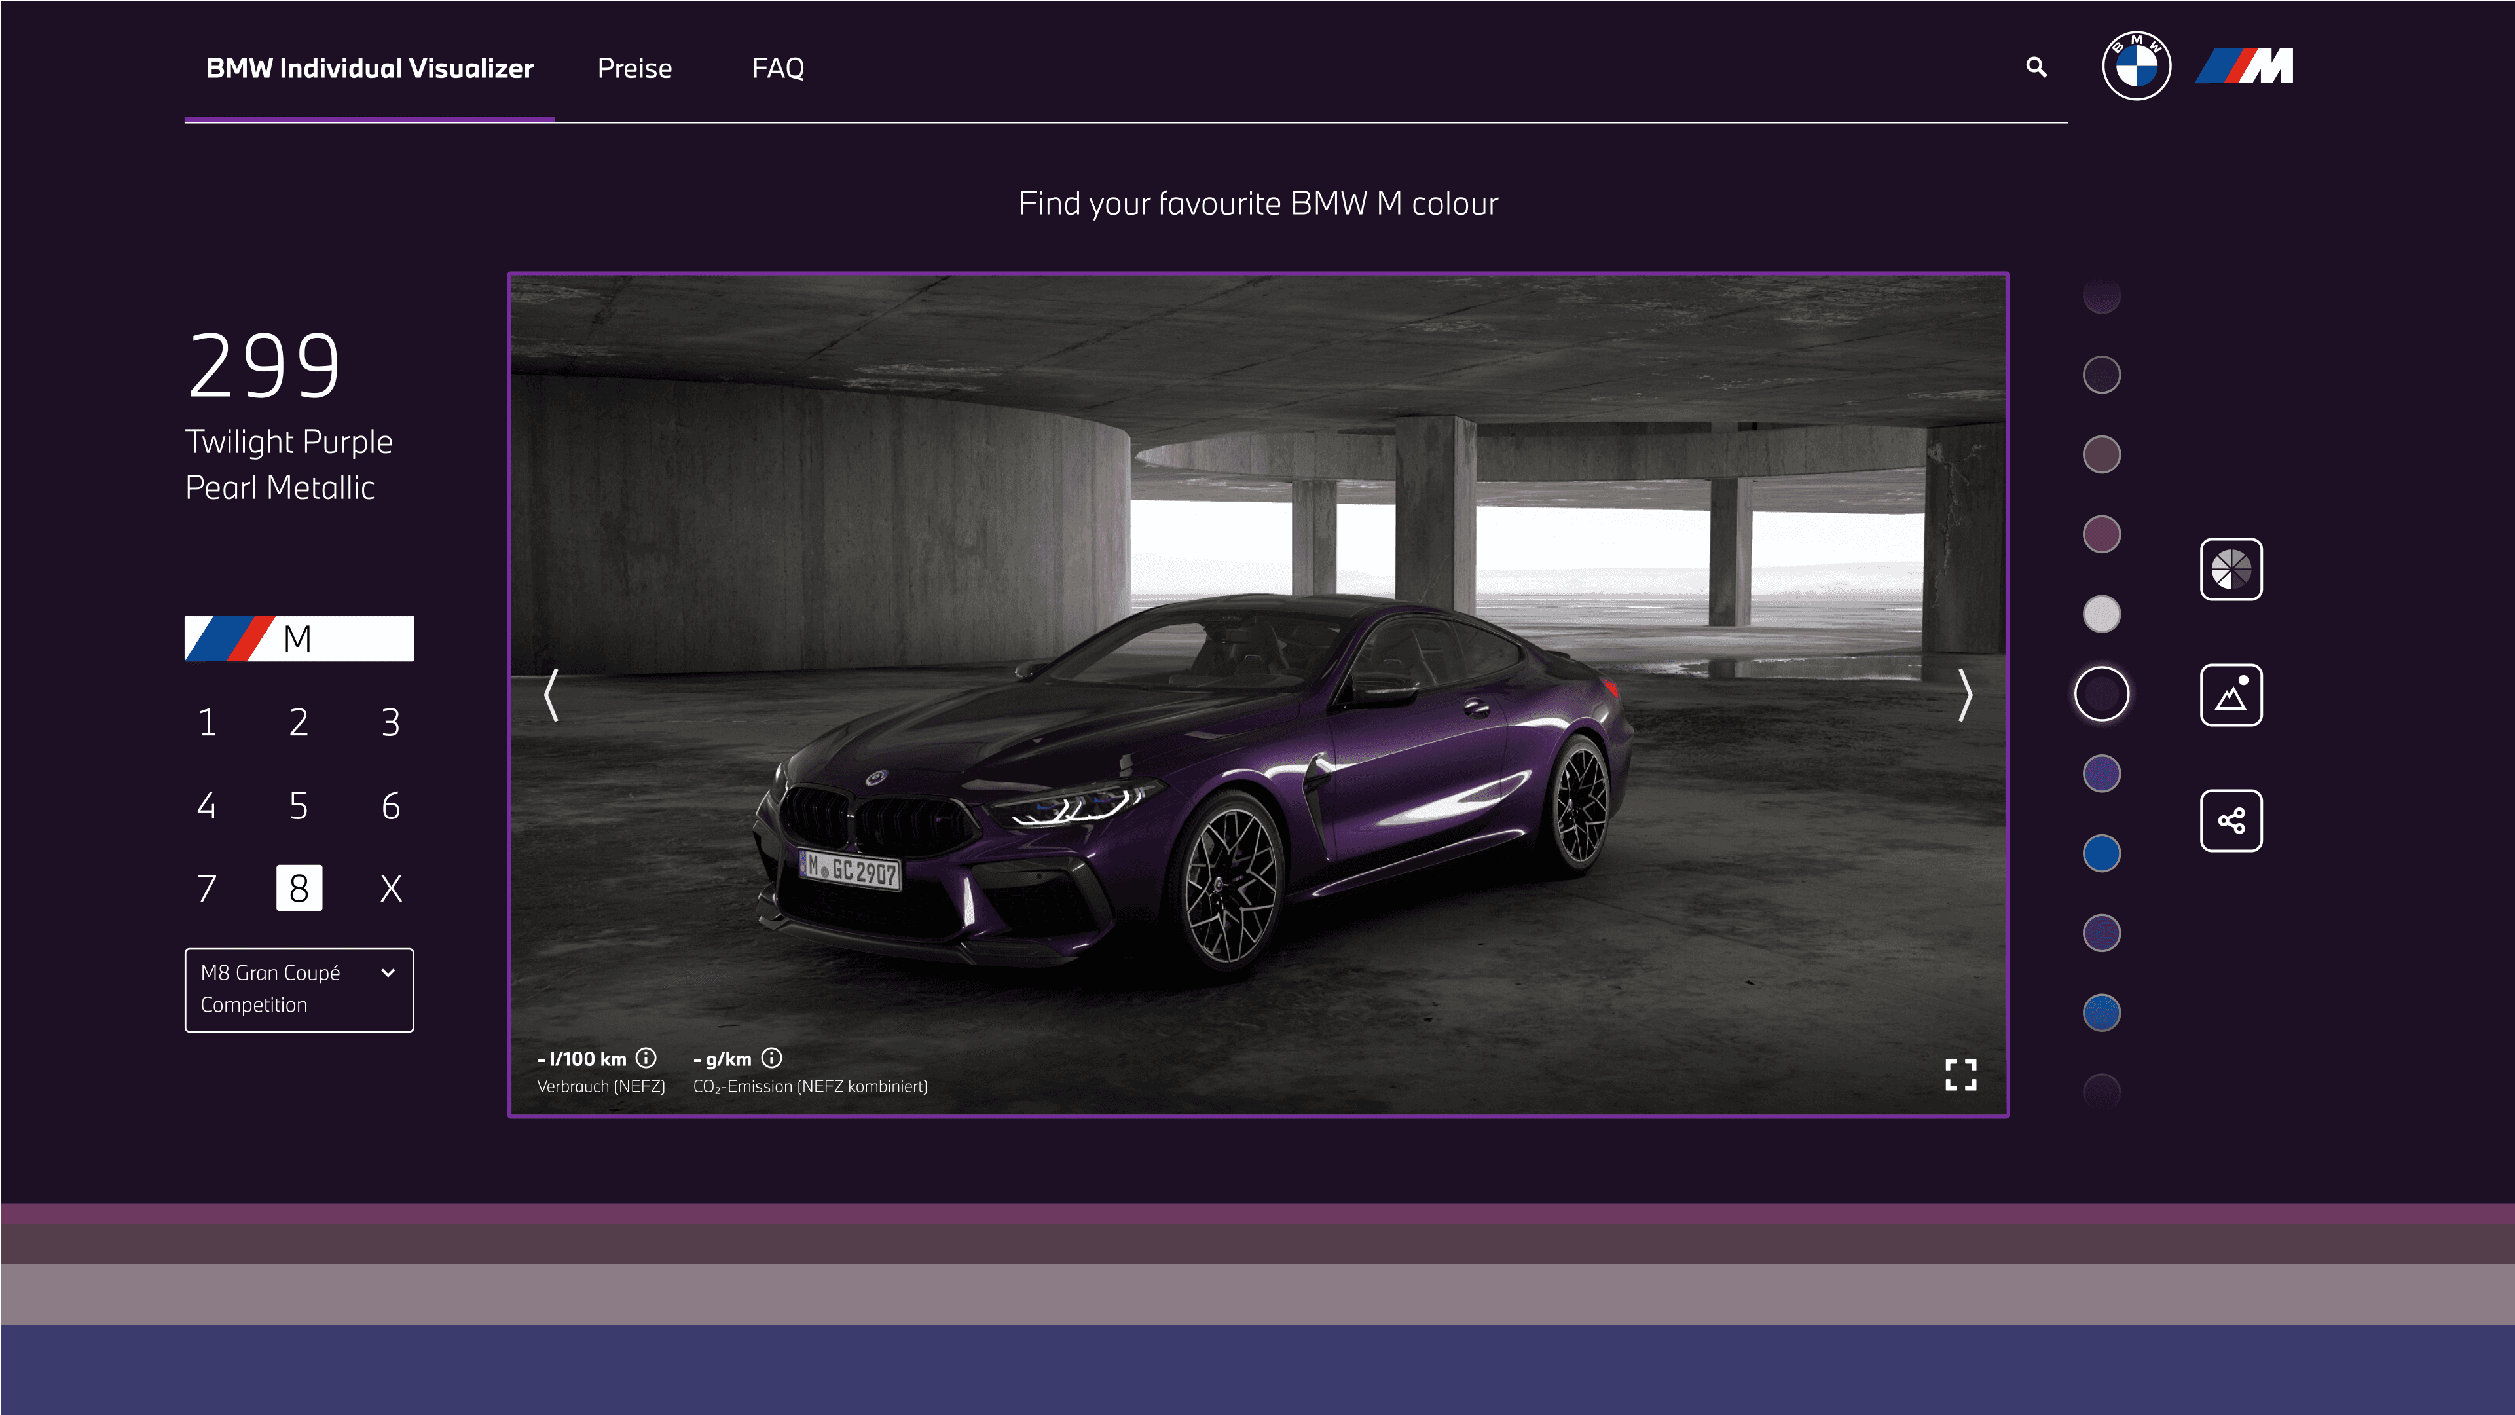Click the BMW roundel logo
This screenshot has width=2515, height=1415.
[x=2136, y=66]
